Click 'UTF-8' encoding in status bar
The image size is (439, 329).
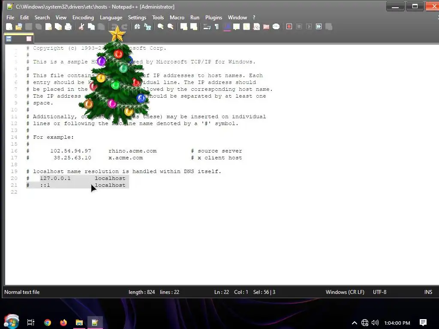tap(379, 292)
